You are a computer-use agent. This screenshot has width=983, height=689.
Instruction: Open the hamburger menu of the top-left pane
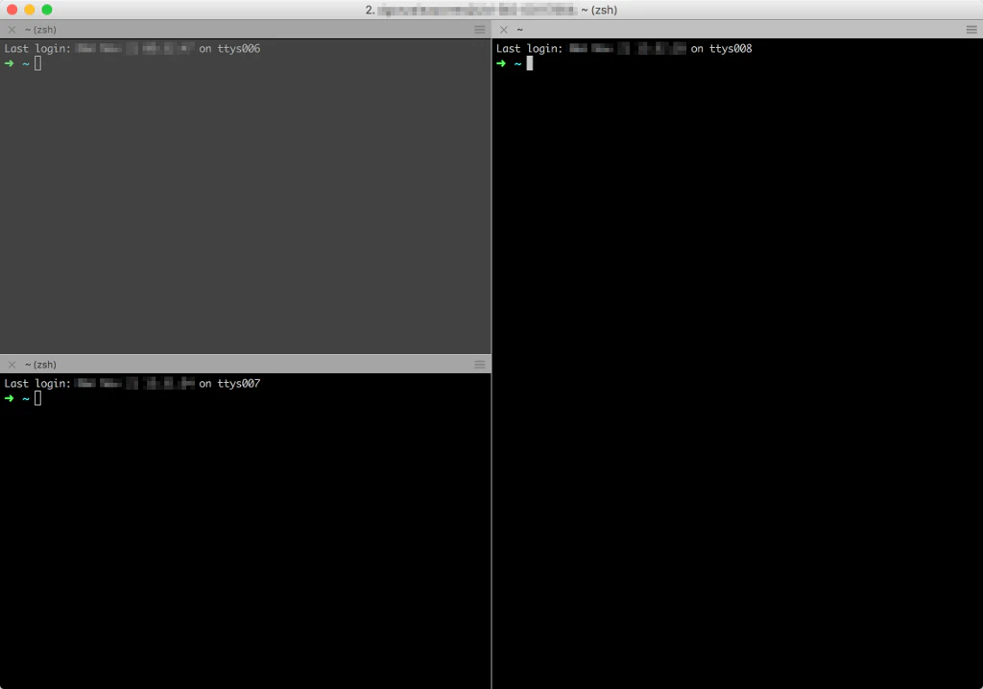480,30
